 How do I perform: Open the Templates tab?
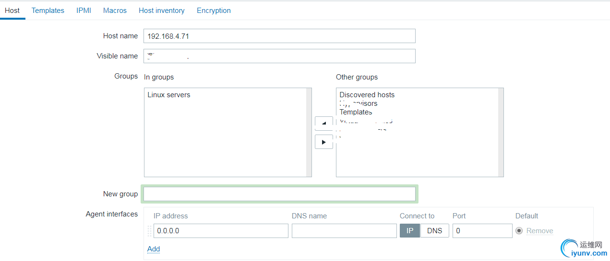48,11
